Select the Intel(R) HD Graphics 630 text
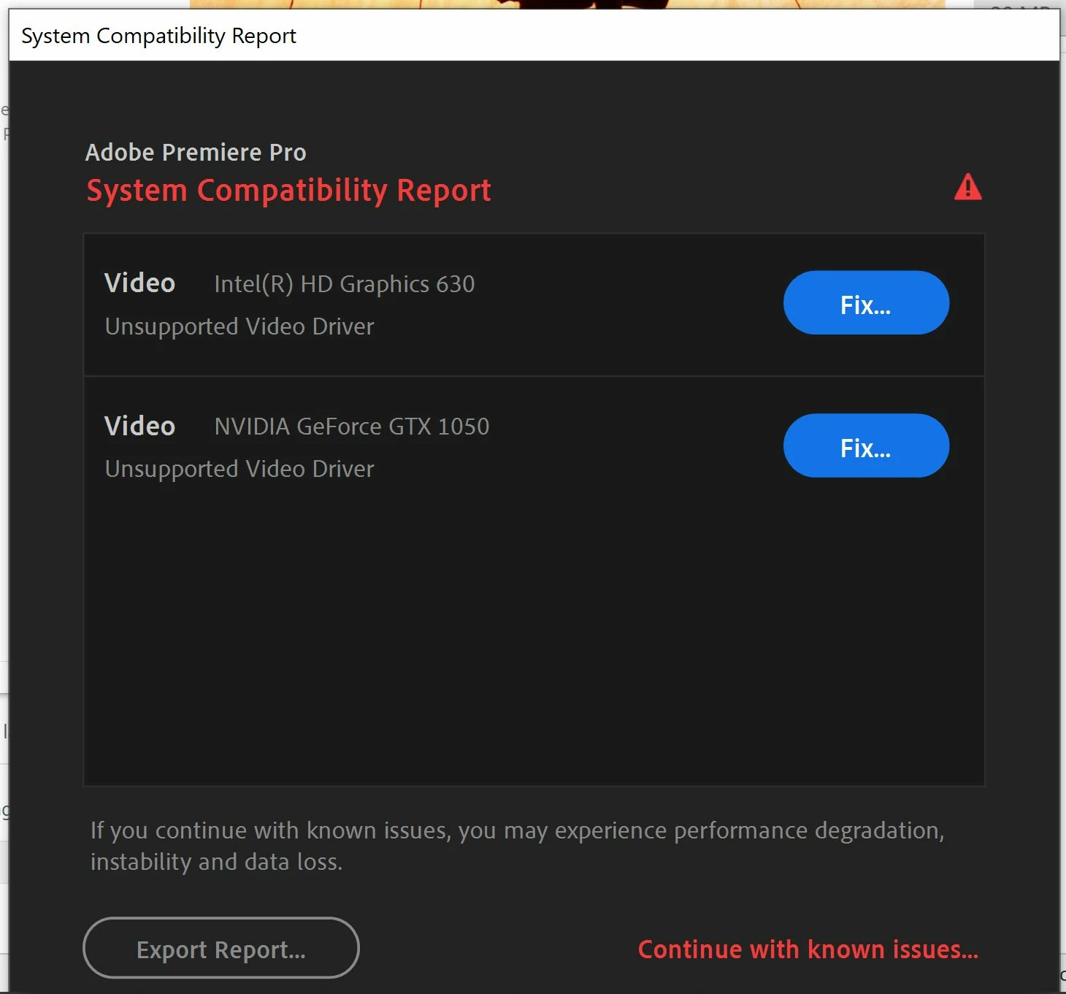The width and height of the screenshot is (1066, 994). click(x=345, y=284)
